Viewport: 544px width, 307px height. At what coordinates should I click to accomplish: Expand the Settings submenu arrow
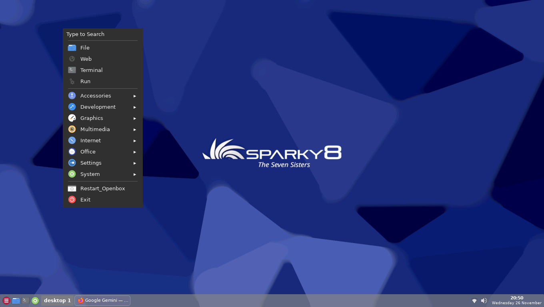[135, 163]
